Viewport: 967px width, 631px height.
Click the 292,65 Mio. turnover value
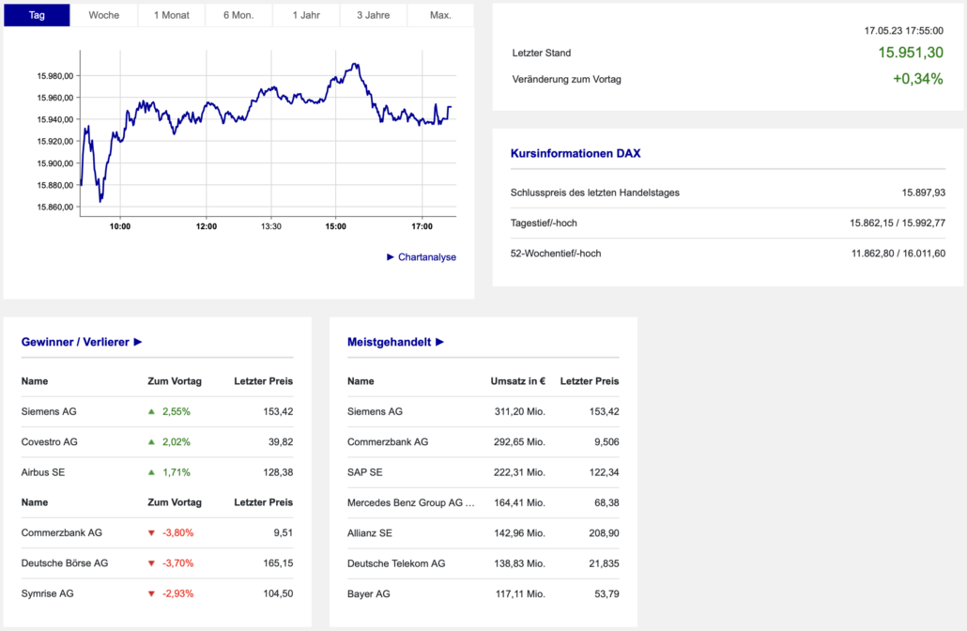tap(520, 442)
